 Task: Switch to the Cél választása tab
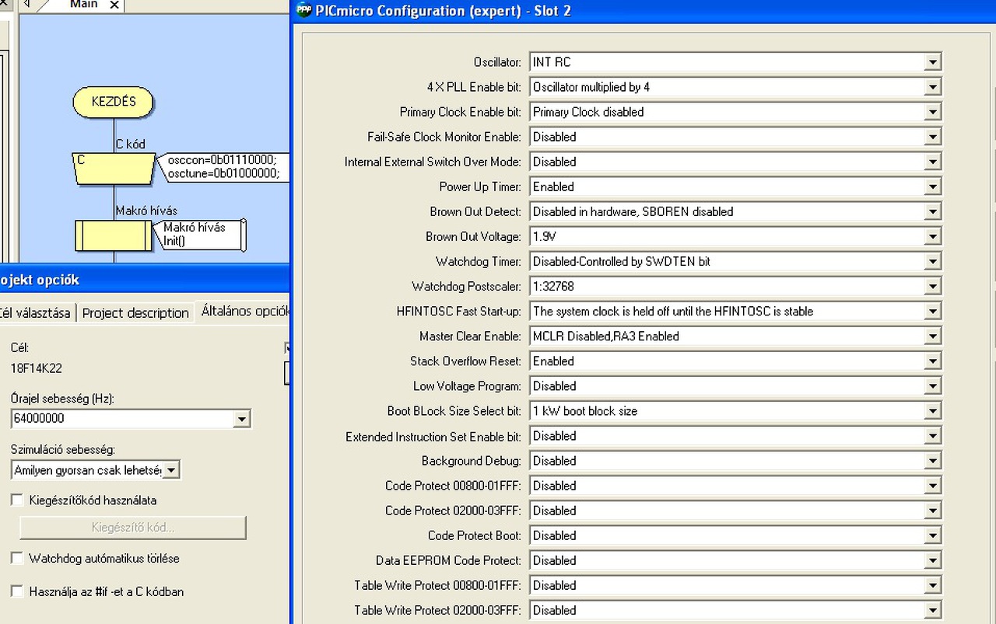pyautogui.click(x=36, y=312)
